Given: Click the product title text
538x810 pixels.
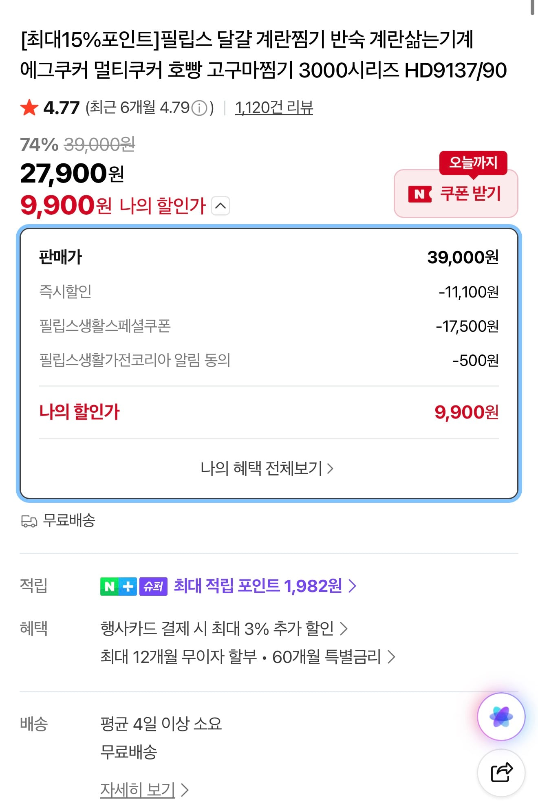Looking at the screenshot, I should click(x=263, y=55).
